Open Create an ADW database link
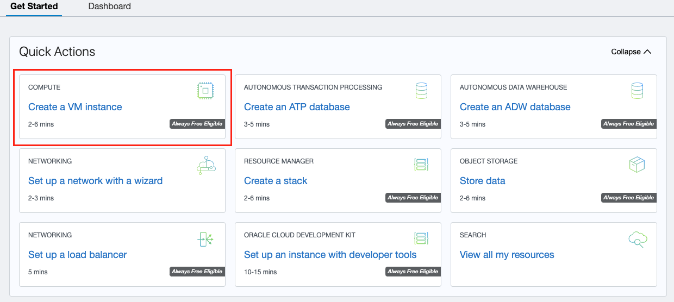 click(x=515, y=107)
